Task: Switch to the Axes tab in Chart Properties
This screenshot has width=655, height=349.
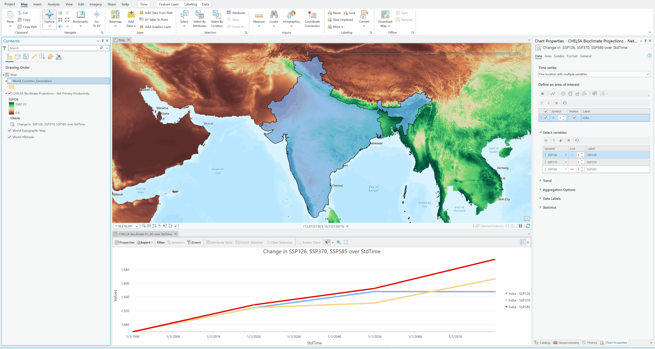Action: pos(548,56)
